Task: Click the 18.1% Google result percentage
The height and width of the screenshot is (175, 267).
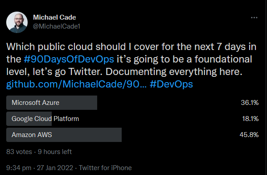Action: (x=251, y=119)
